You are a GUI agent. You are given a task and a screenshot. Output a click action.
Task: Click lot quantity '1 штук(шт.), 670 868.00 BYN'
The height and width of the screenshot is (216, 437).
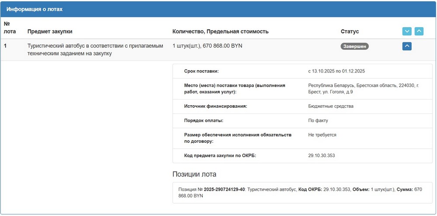click(207, 46)
